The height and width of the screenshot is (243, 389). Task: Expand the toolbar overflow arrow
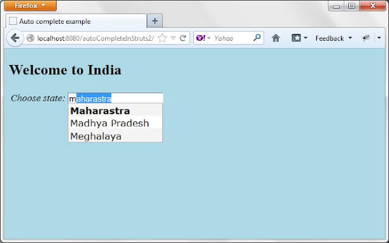[x=379, y=38]
